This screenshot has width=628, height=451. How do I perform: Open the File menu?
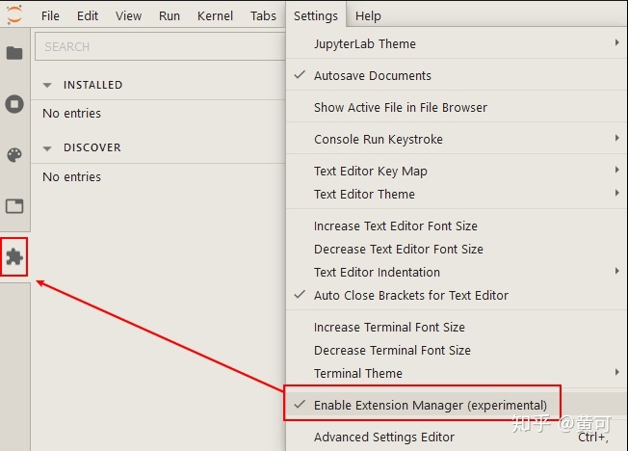pos(50,15)
